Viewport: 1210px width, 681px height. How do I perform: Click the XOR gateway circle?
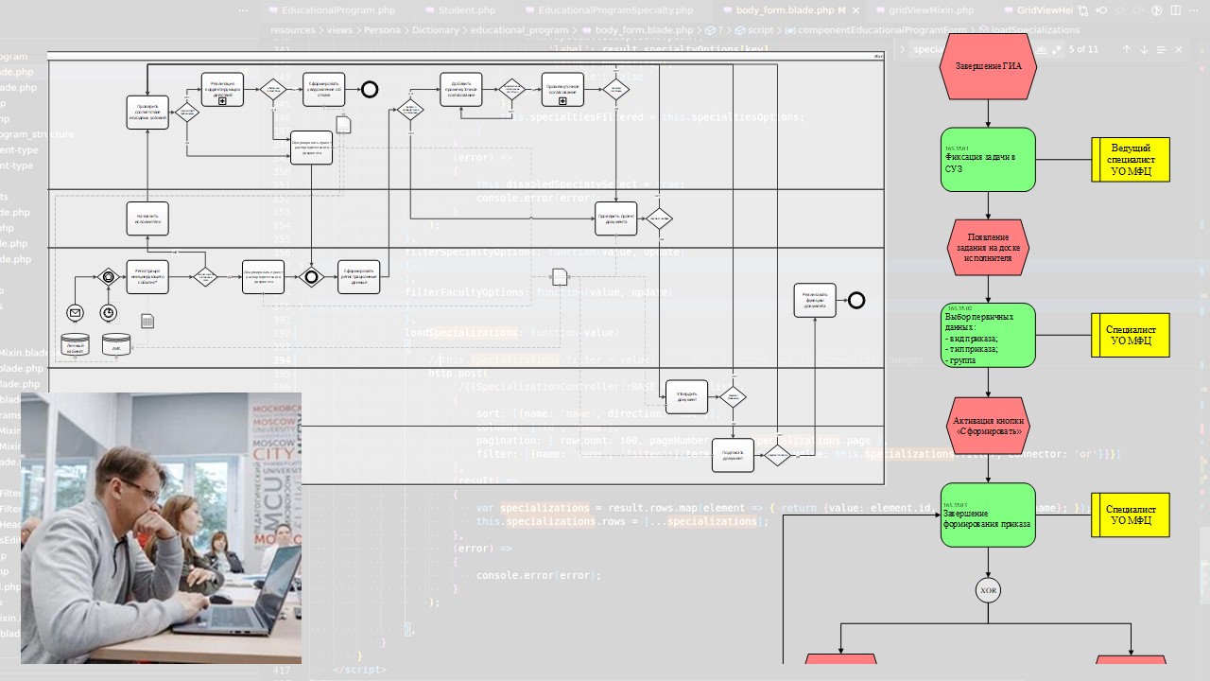pos(988,590)
